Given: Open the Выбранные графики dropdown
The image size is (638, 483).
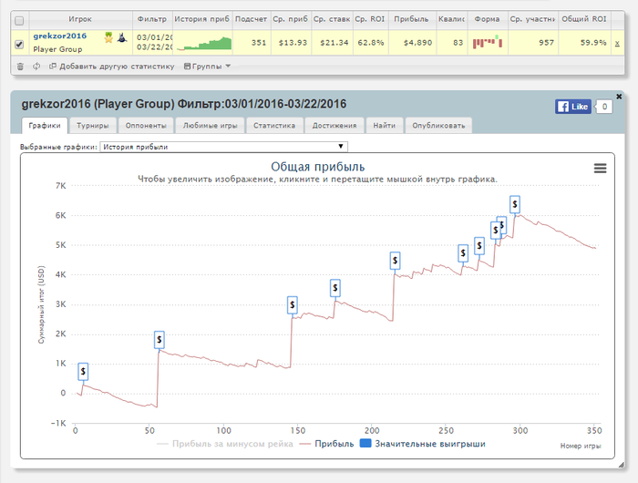Looking at the screenshot, I should click(x=224, y=147).
